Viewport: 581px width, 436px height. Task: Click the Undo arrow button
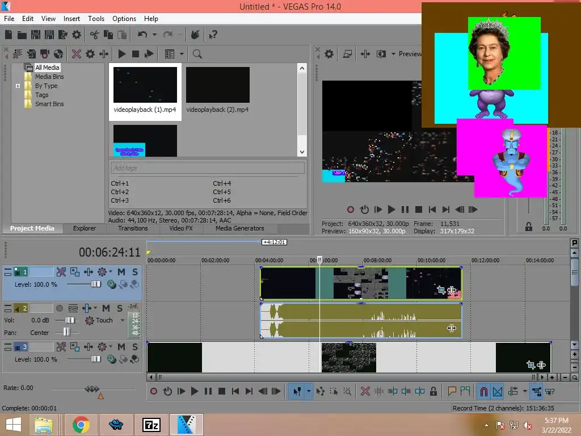pyautogui.click(x=142, y=35)
